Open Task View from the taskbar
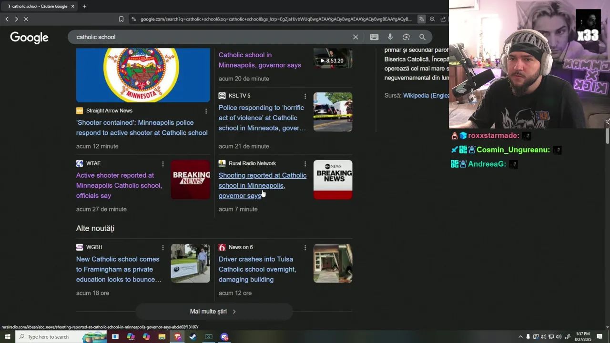The width and height of the screenshot is (610, 343). coord(115,337)
